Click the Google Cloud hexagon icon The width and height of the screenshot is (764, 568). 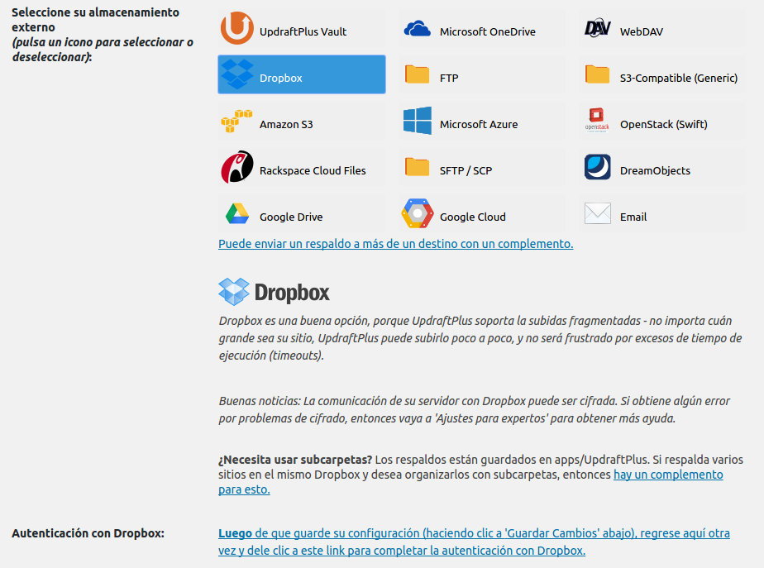point(418,213)
